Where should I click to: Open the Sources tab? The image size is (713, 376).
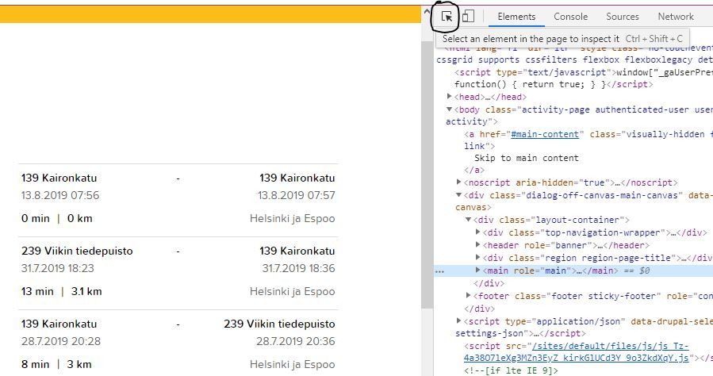click(x=622, y=17)
